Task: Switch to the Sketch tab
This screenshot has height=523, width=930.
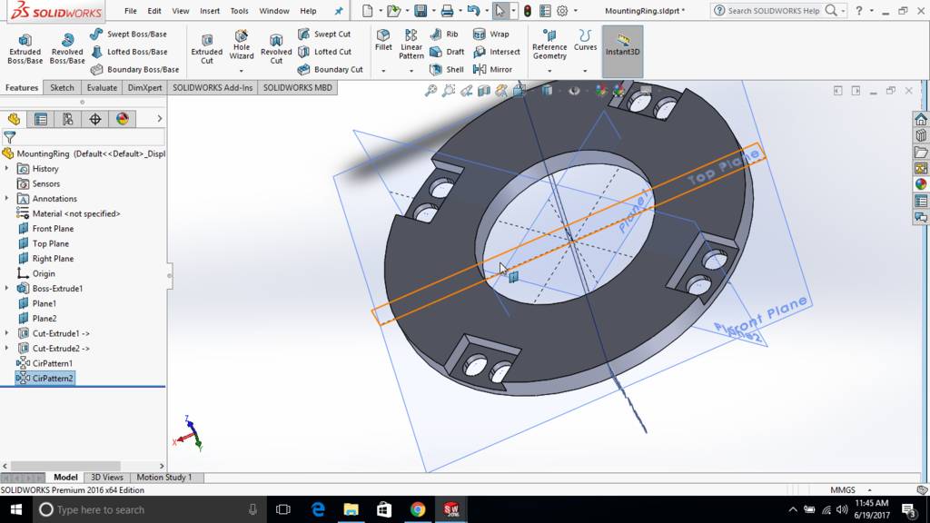Action: 62,88
